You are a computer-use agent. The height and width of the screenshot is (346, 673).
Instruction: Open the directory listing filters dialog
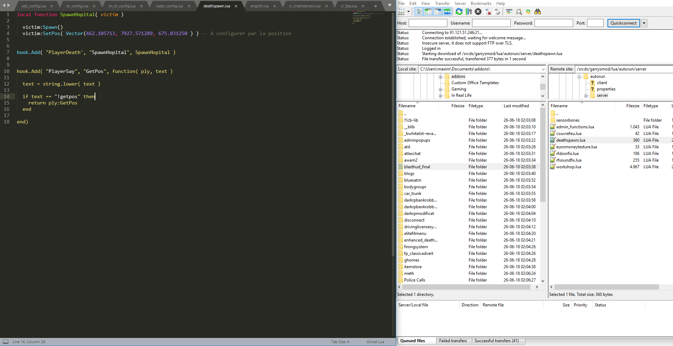coord(509,12)
